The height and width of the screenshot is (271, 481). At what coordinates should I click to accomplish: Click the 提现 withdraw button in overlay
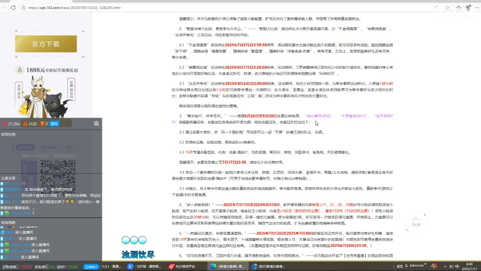pyautogui.click(x=54, y=124)
